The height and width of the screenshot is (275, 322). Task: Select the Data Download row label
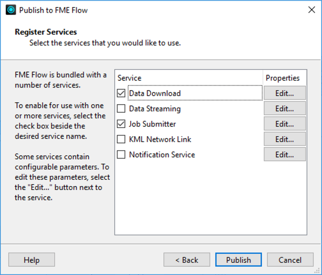pos(155,93)
